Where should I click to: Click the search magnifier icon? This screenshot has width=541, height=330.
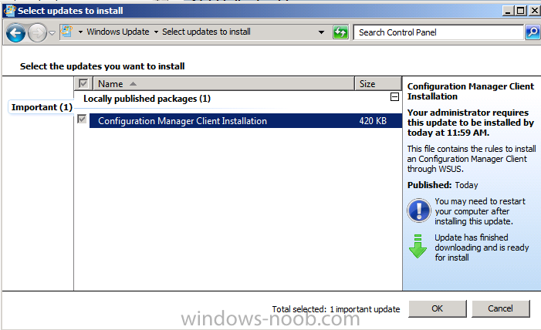[533, 32]
